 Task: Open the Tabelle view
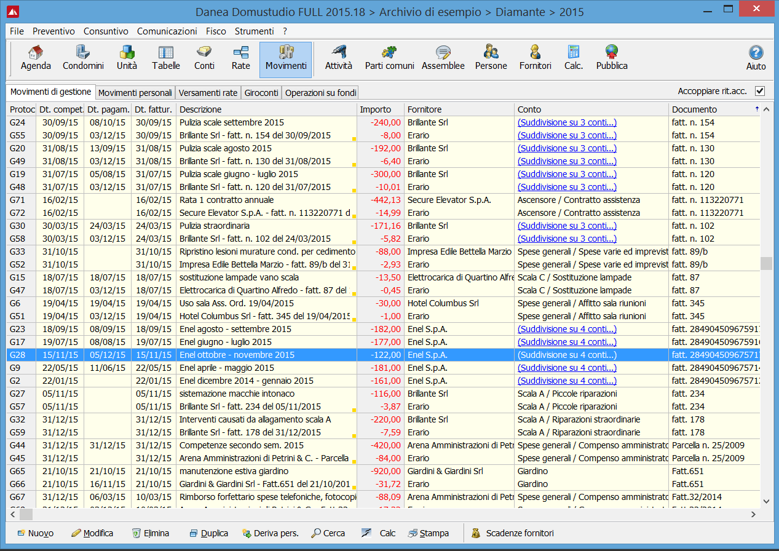pos(166,58)
